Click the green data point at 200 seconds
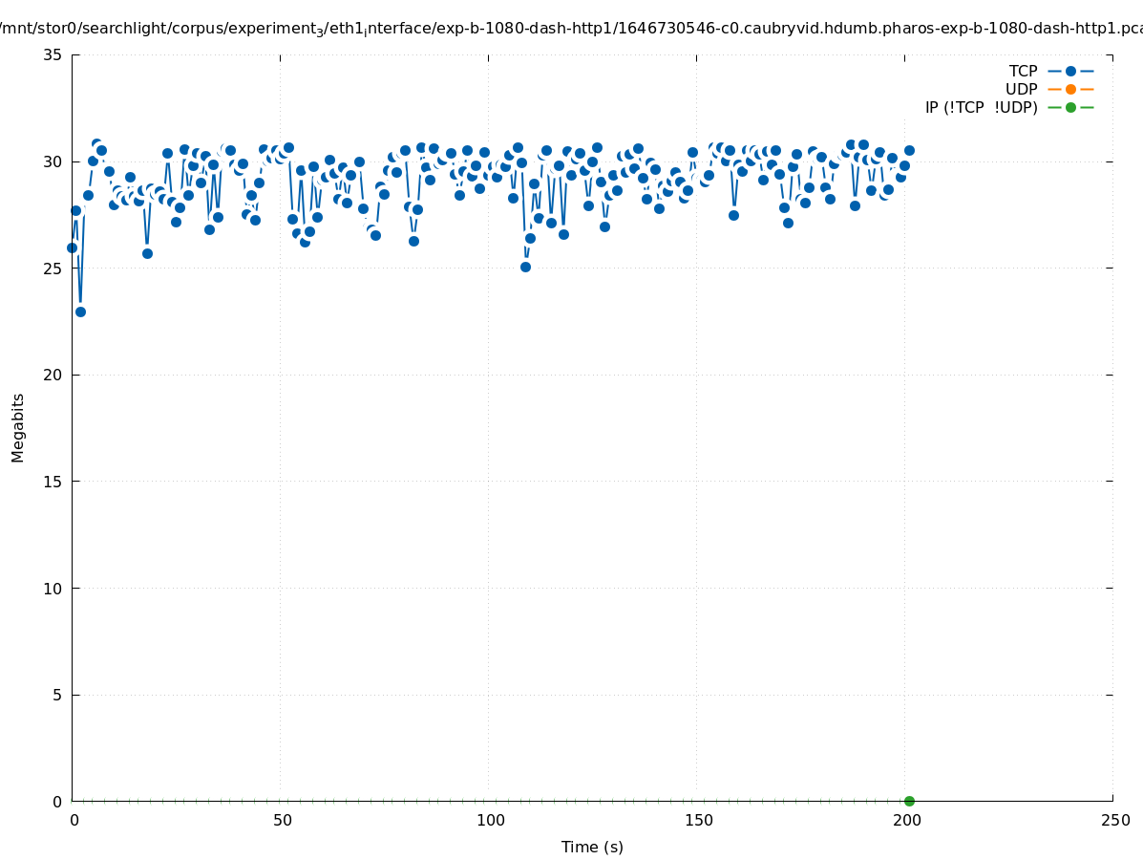Viewport: 1143px width, 860px height. coord(909,801)
